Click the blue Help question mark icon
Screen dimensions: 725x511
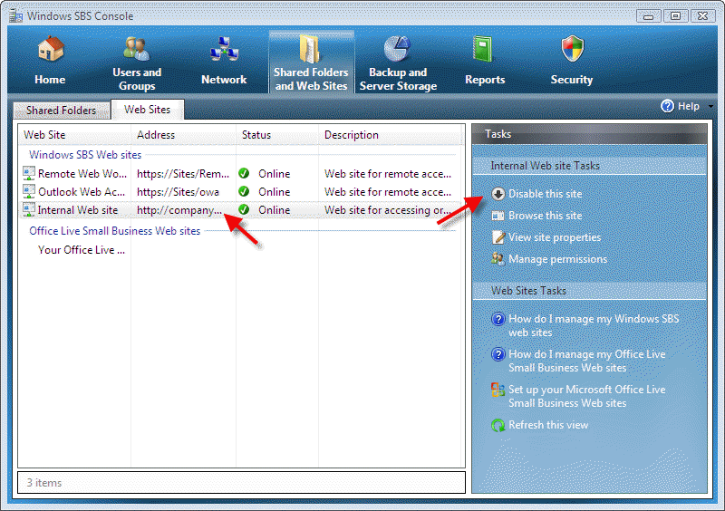pyautogui.click(x=667, y=106)
